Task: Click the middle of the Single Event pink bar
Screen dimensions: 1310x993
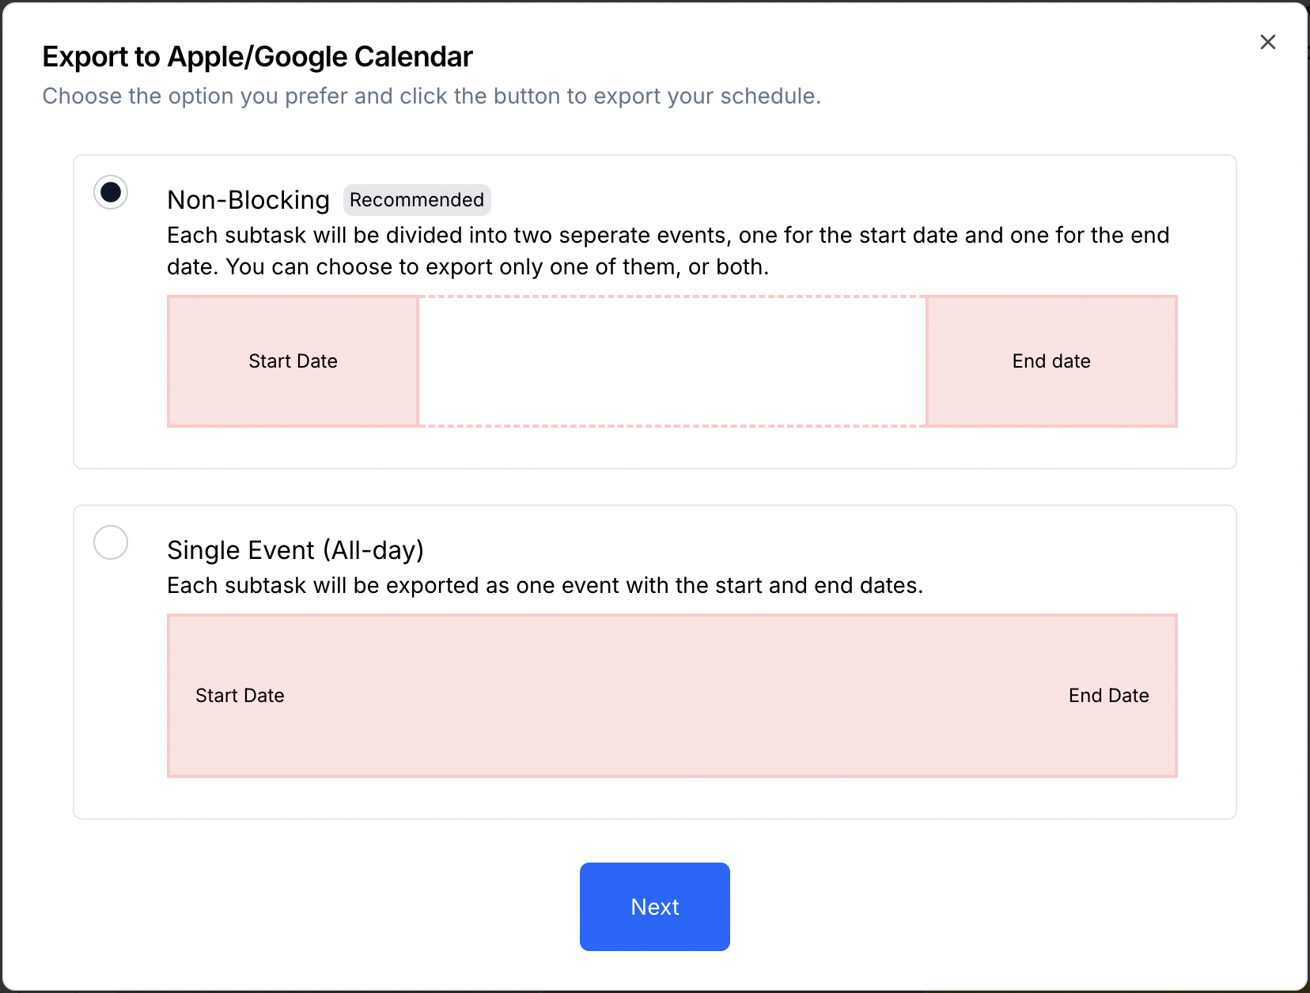Action: coord(672,696)
